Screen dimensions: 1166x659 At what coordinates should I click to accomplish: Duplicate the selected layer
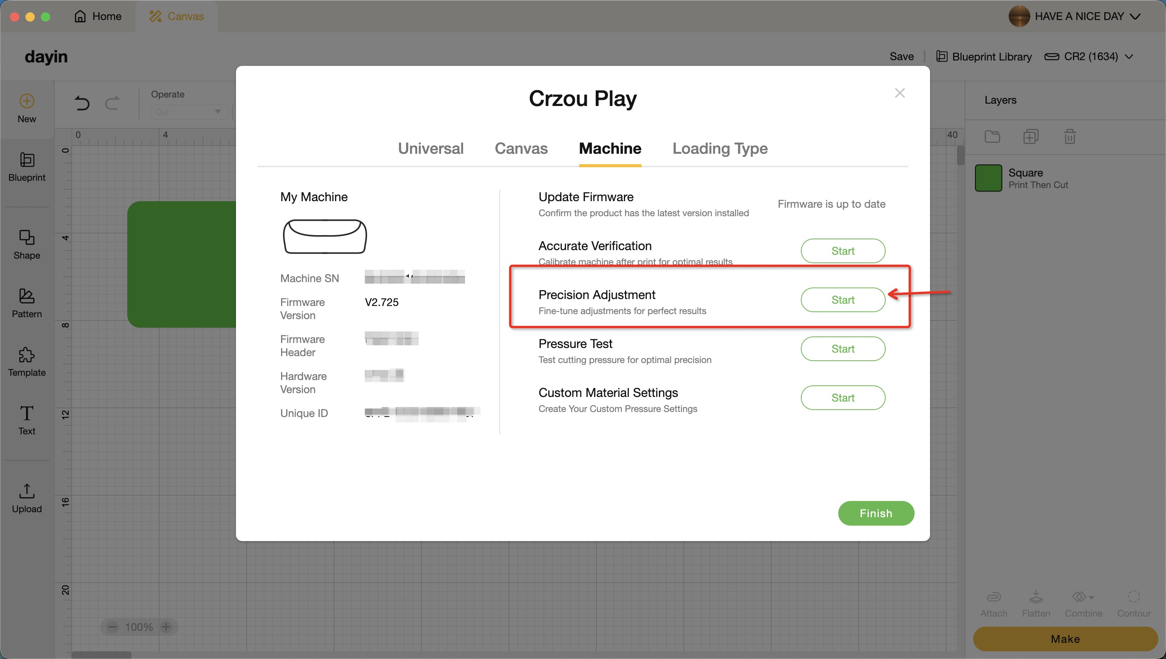coord(1031,136)
